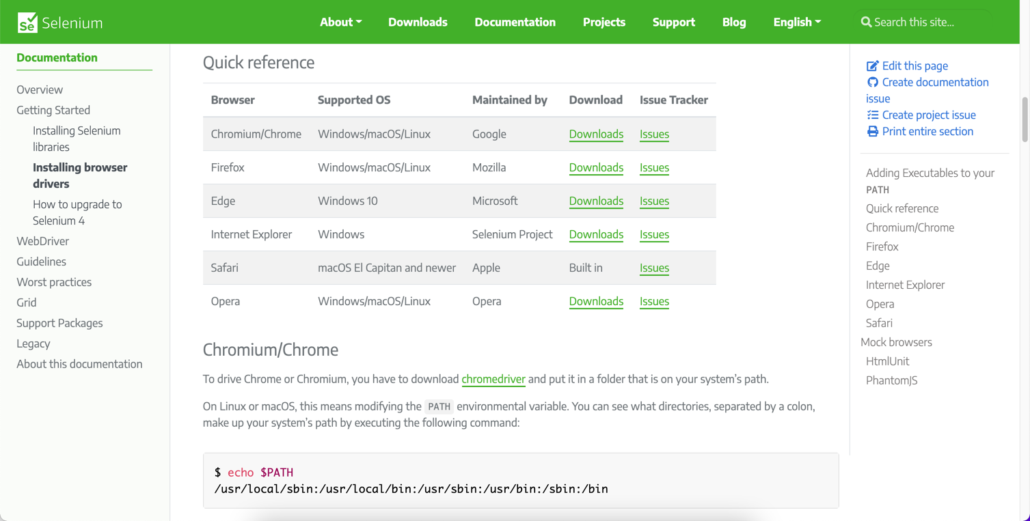1030x521 pixels.
Task: Click the chromedriver link in the paragraph
Action: click(493, 379)
